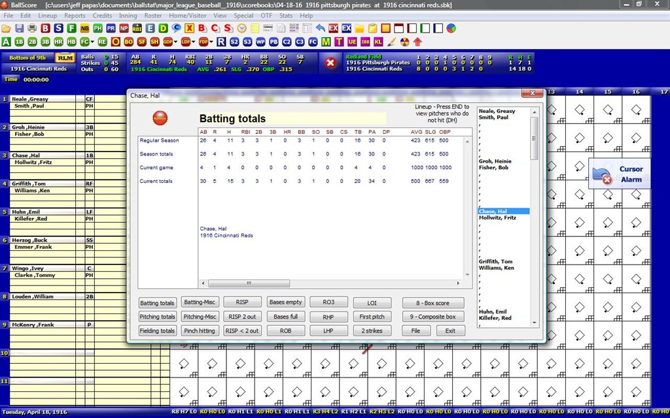670x418 pixels.
Task: Open the Reports menu
Action: [75, 16]
